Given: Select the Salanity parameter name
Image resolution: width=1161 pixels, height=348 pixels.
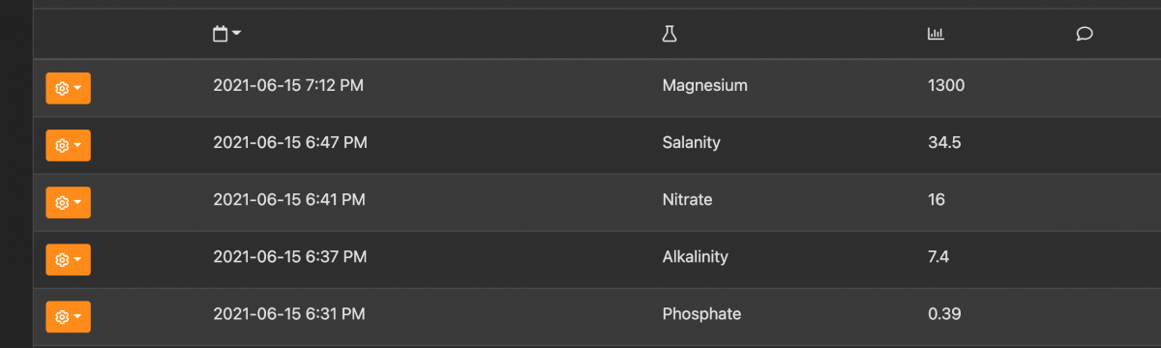Looking at the screenshot, I should [691, 142].
